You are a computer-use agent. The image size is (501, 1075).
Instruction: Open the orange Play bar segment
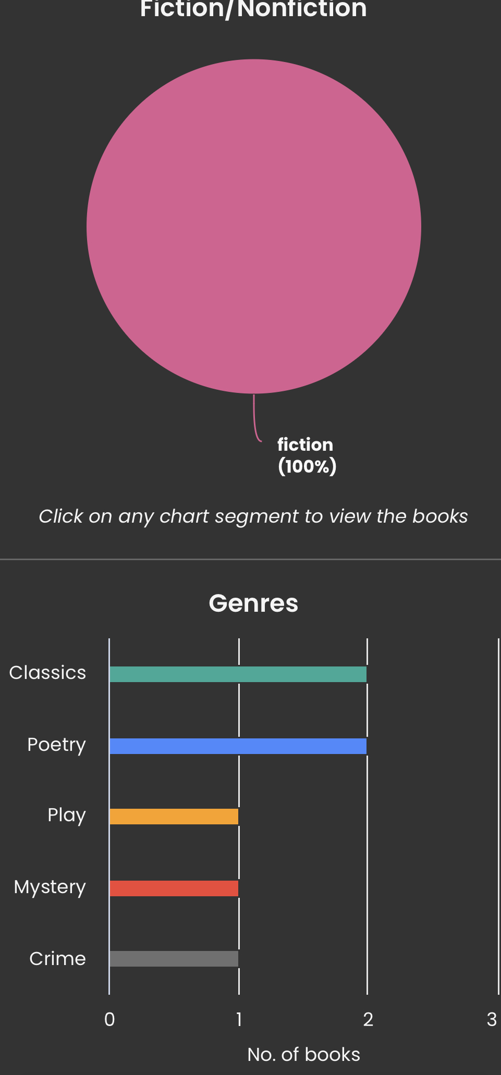(174, 817)
